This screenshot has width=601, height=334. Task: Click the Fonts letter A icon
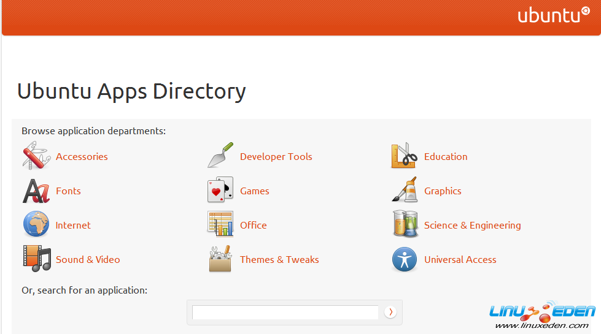click(x=36, y=191)
